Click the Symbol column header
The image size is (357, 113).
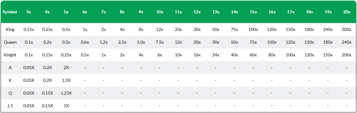point(10,12)
